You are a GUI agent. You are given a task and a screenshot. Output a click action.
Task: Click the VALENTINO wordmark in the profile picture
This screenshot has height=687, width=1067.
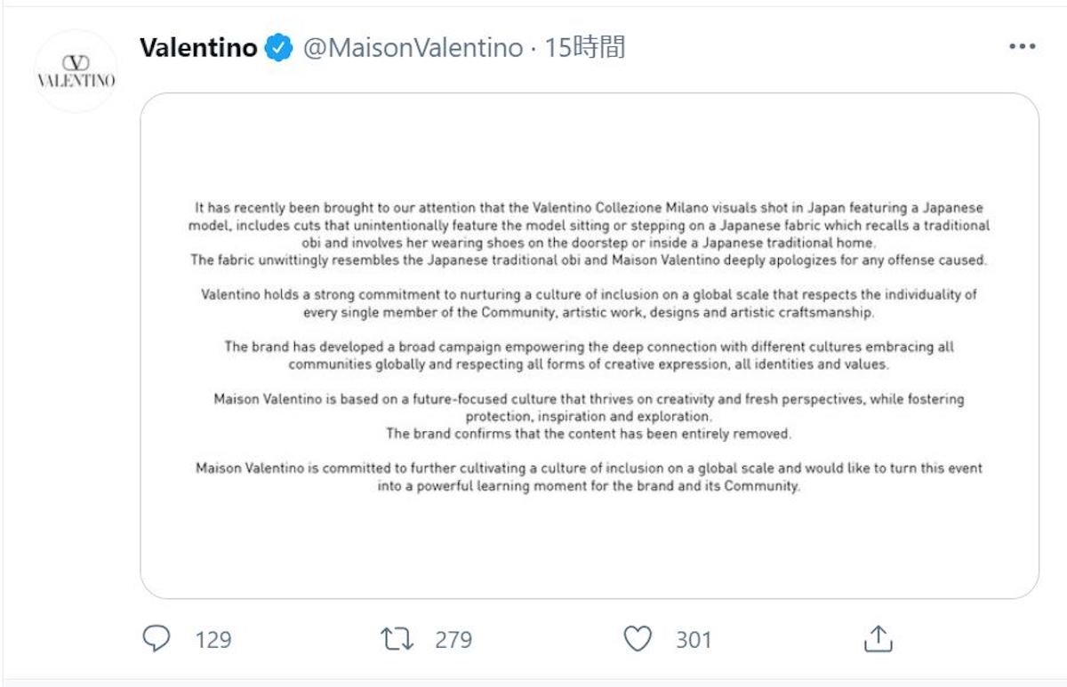(76, 81)
